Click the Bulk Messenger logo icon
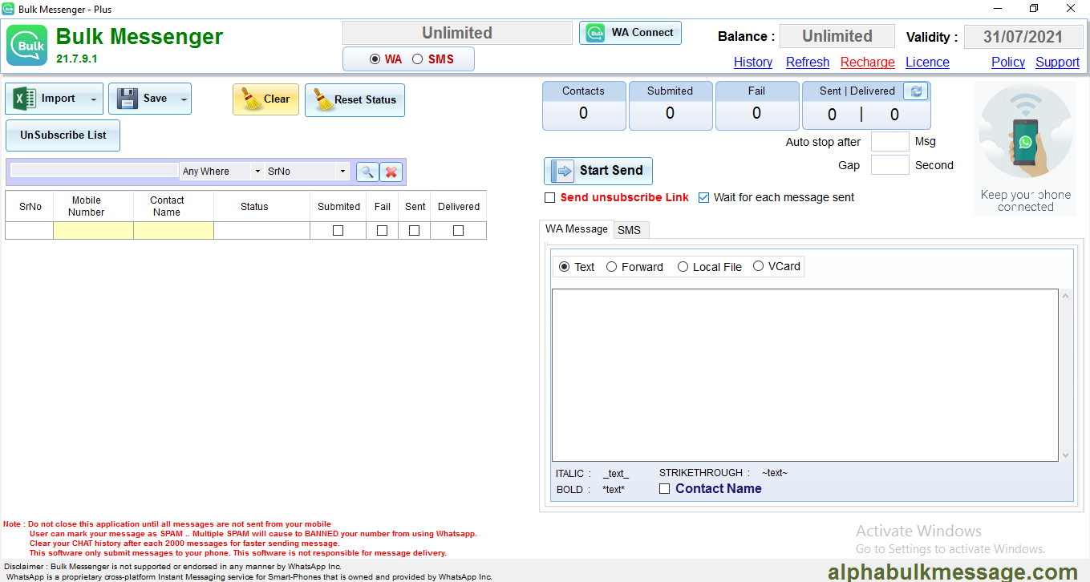Viewport: 1090px width, 582px height. 27,45
